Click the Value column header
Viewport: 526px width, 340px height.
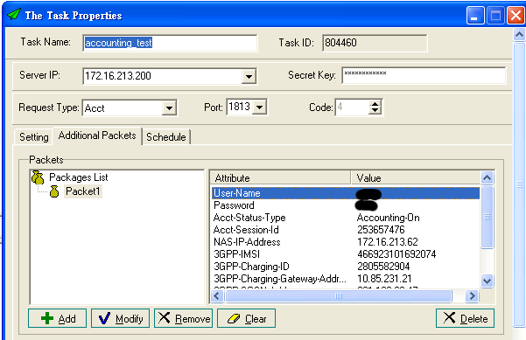tap(416, 178)
